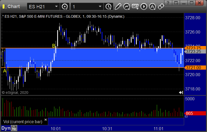This screenshot has width=207, height=132.
Task: Click the interval field showing 1
Action: (x=87, y=6)
